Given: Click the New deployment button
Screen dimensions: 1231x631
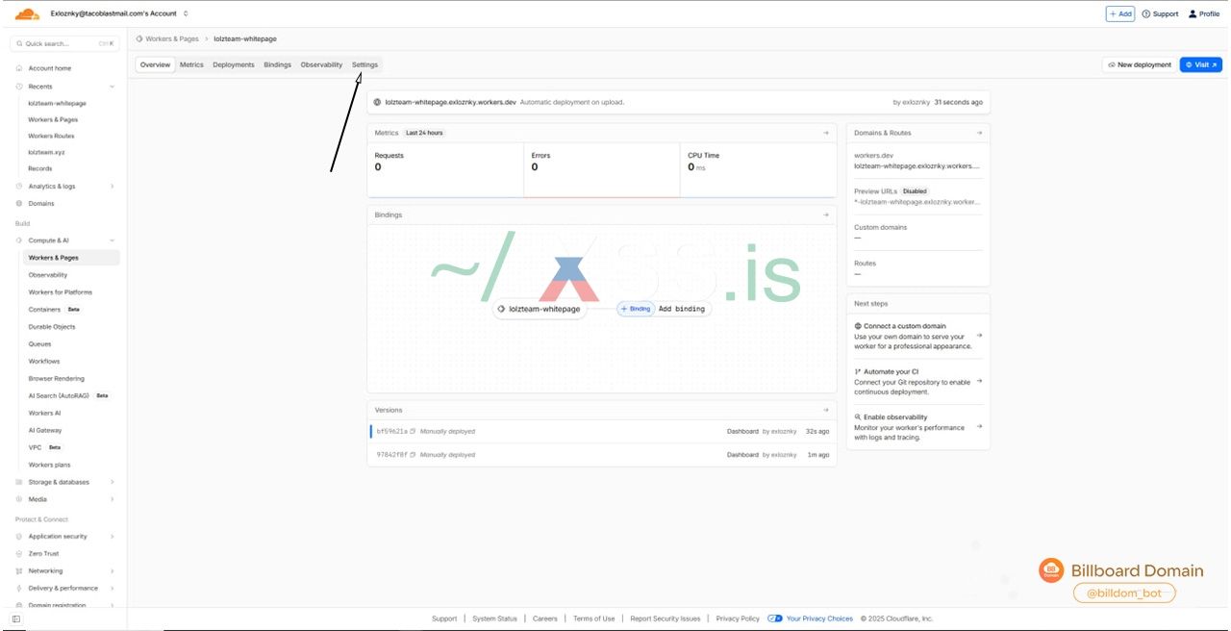Looking at the screenshot, I should (x=1140, y=64).
